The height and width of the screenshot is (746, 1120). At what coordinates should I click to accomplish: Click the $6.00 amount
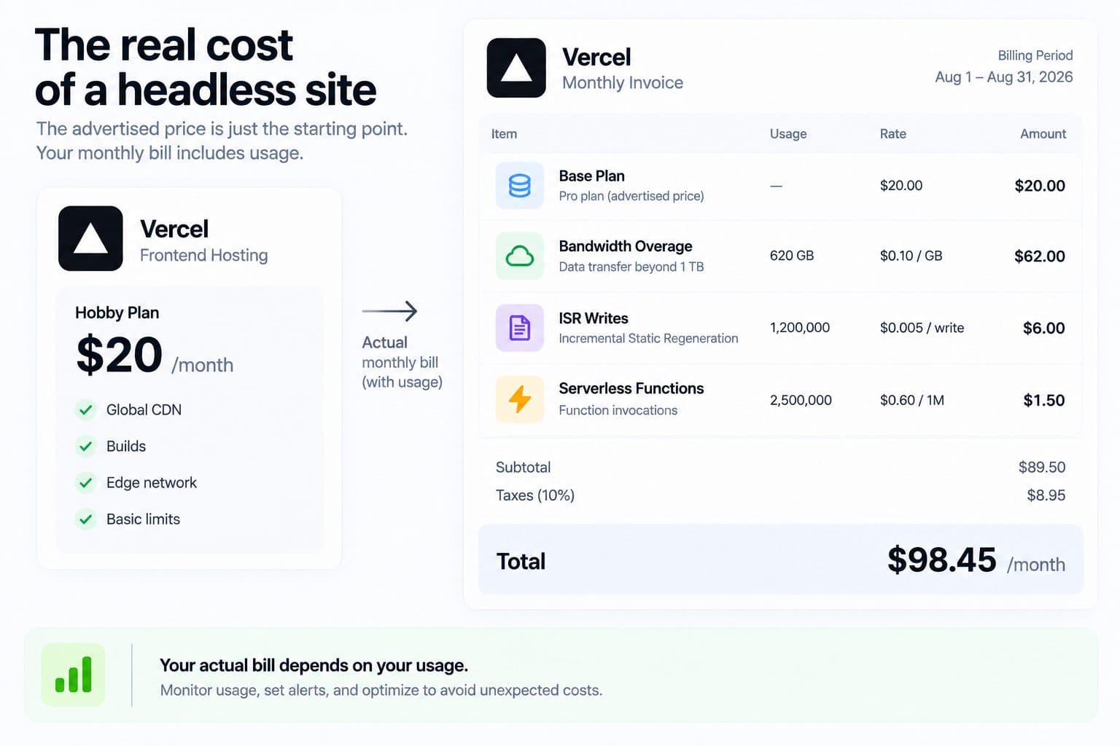point(1044,329)
